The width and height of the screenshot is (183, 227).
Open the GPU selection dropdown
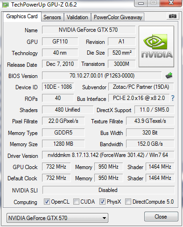[x=57, y=218]
